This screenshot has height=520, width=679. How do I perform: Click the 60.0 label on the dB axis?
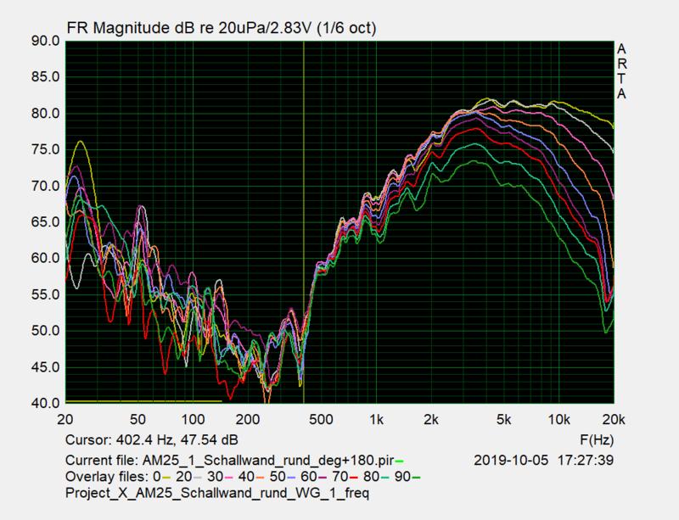tap(46, 259)
